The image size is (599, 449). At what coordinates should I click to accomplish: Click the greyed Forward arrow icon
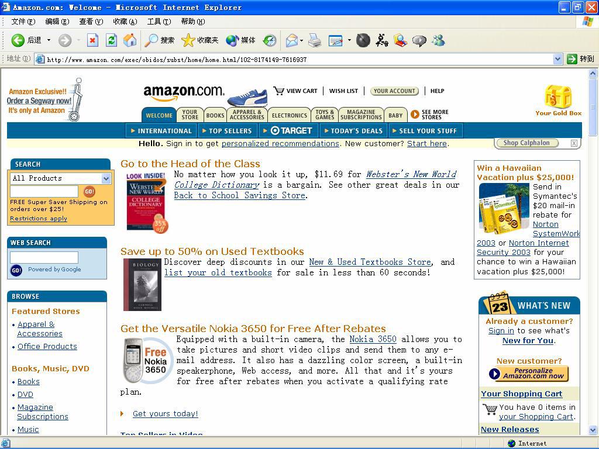tap(65, 40)
